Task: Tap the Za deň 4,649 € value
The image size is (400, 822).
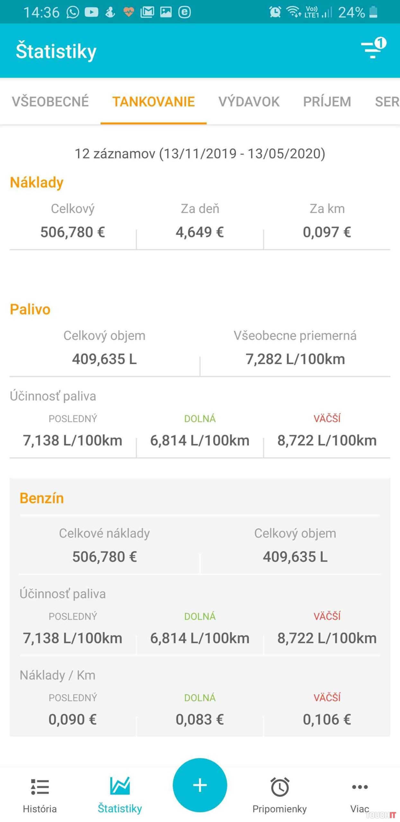Action: pyautogui.click(x=200, y=232)
